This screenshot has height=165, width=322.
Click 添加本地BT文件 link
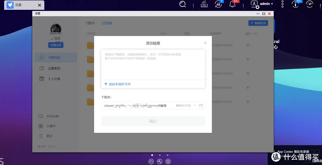point(120,84)
